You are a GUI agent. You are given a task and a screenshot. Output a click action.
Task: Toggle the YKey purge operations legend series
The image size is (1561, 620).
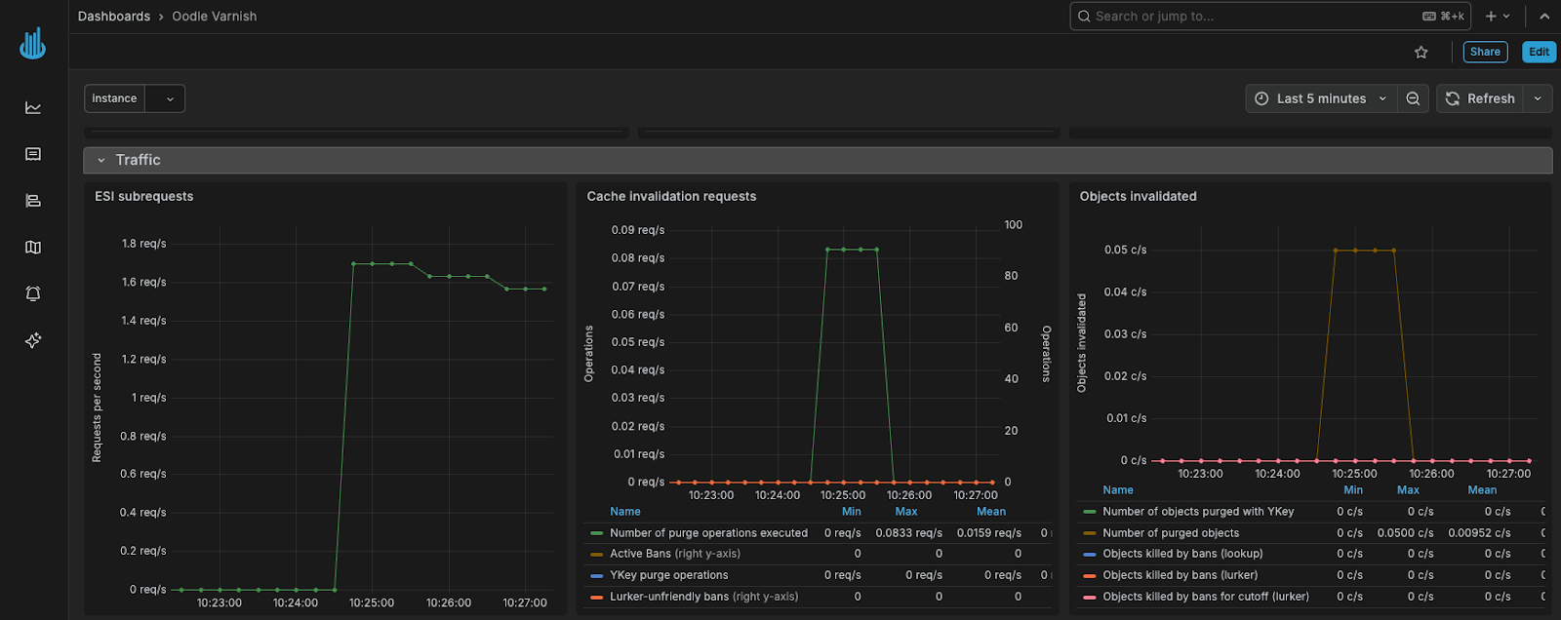pyautogui.click(x=668, y=575)
